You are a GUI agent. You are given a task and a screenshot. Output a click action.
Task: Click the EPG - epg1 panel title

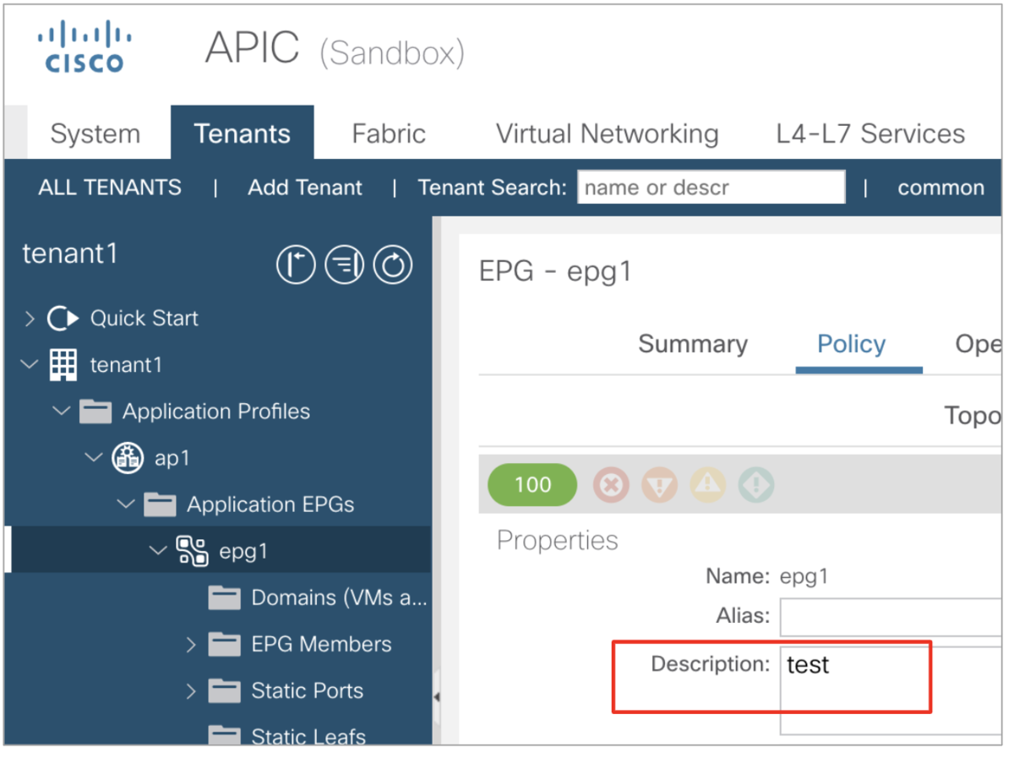tap(555, 272)
